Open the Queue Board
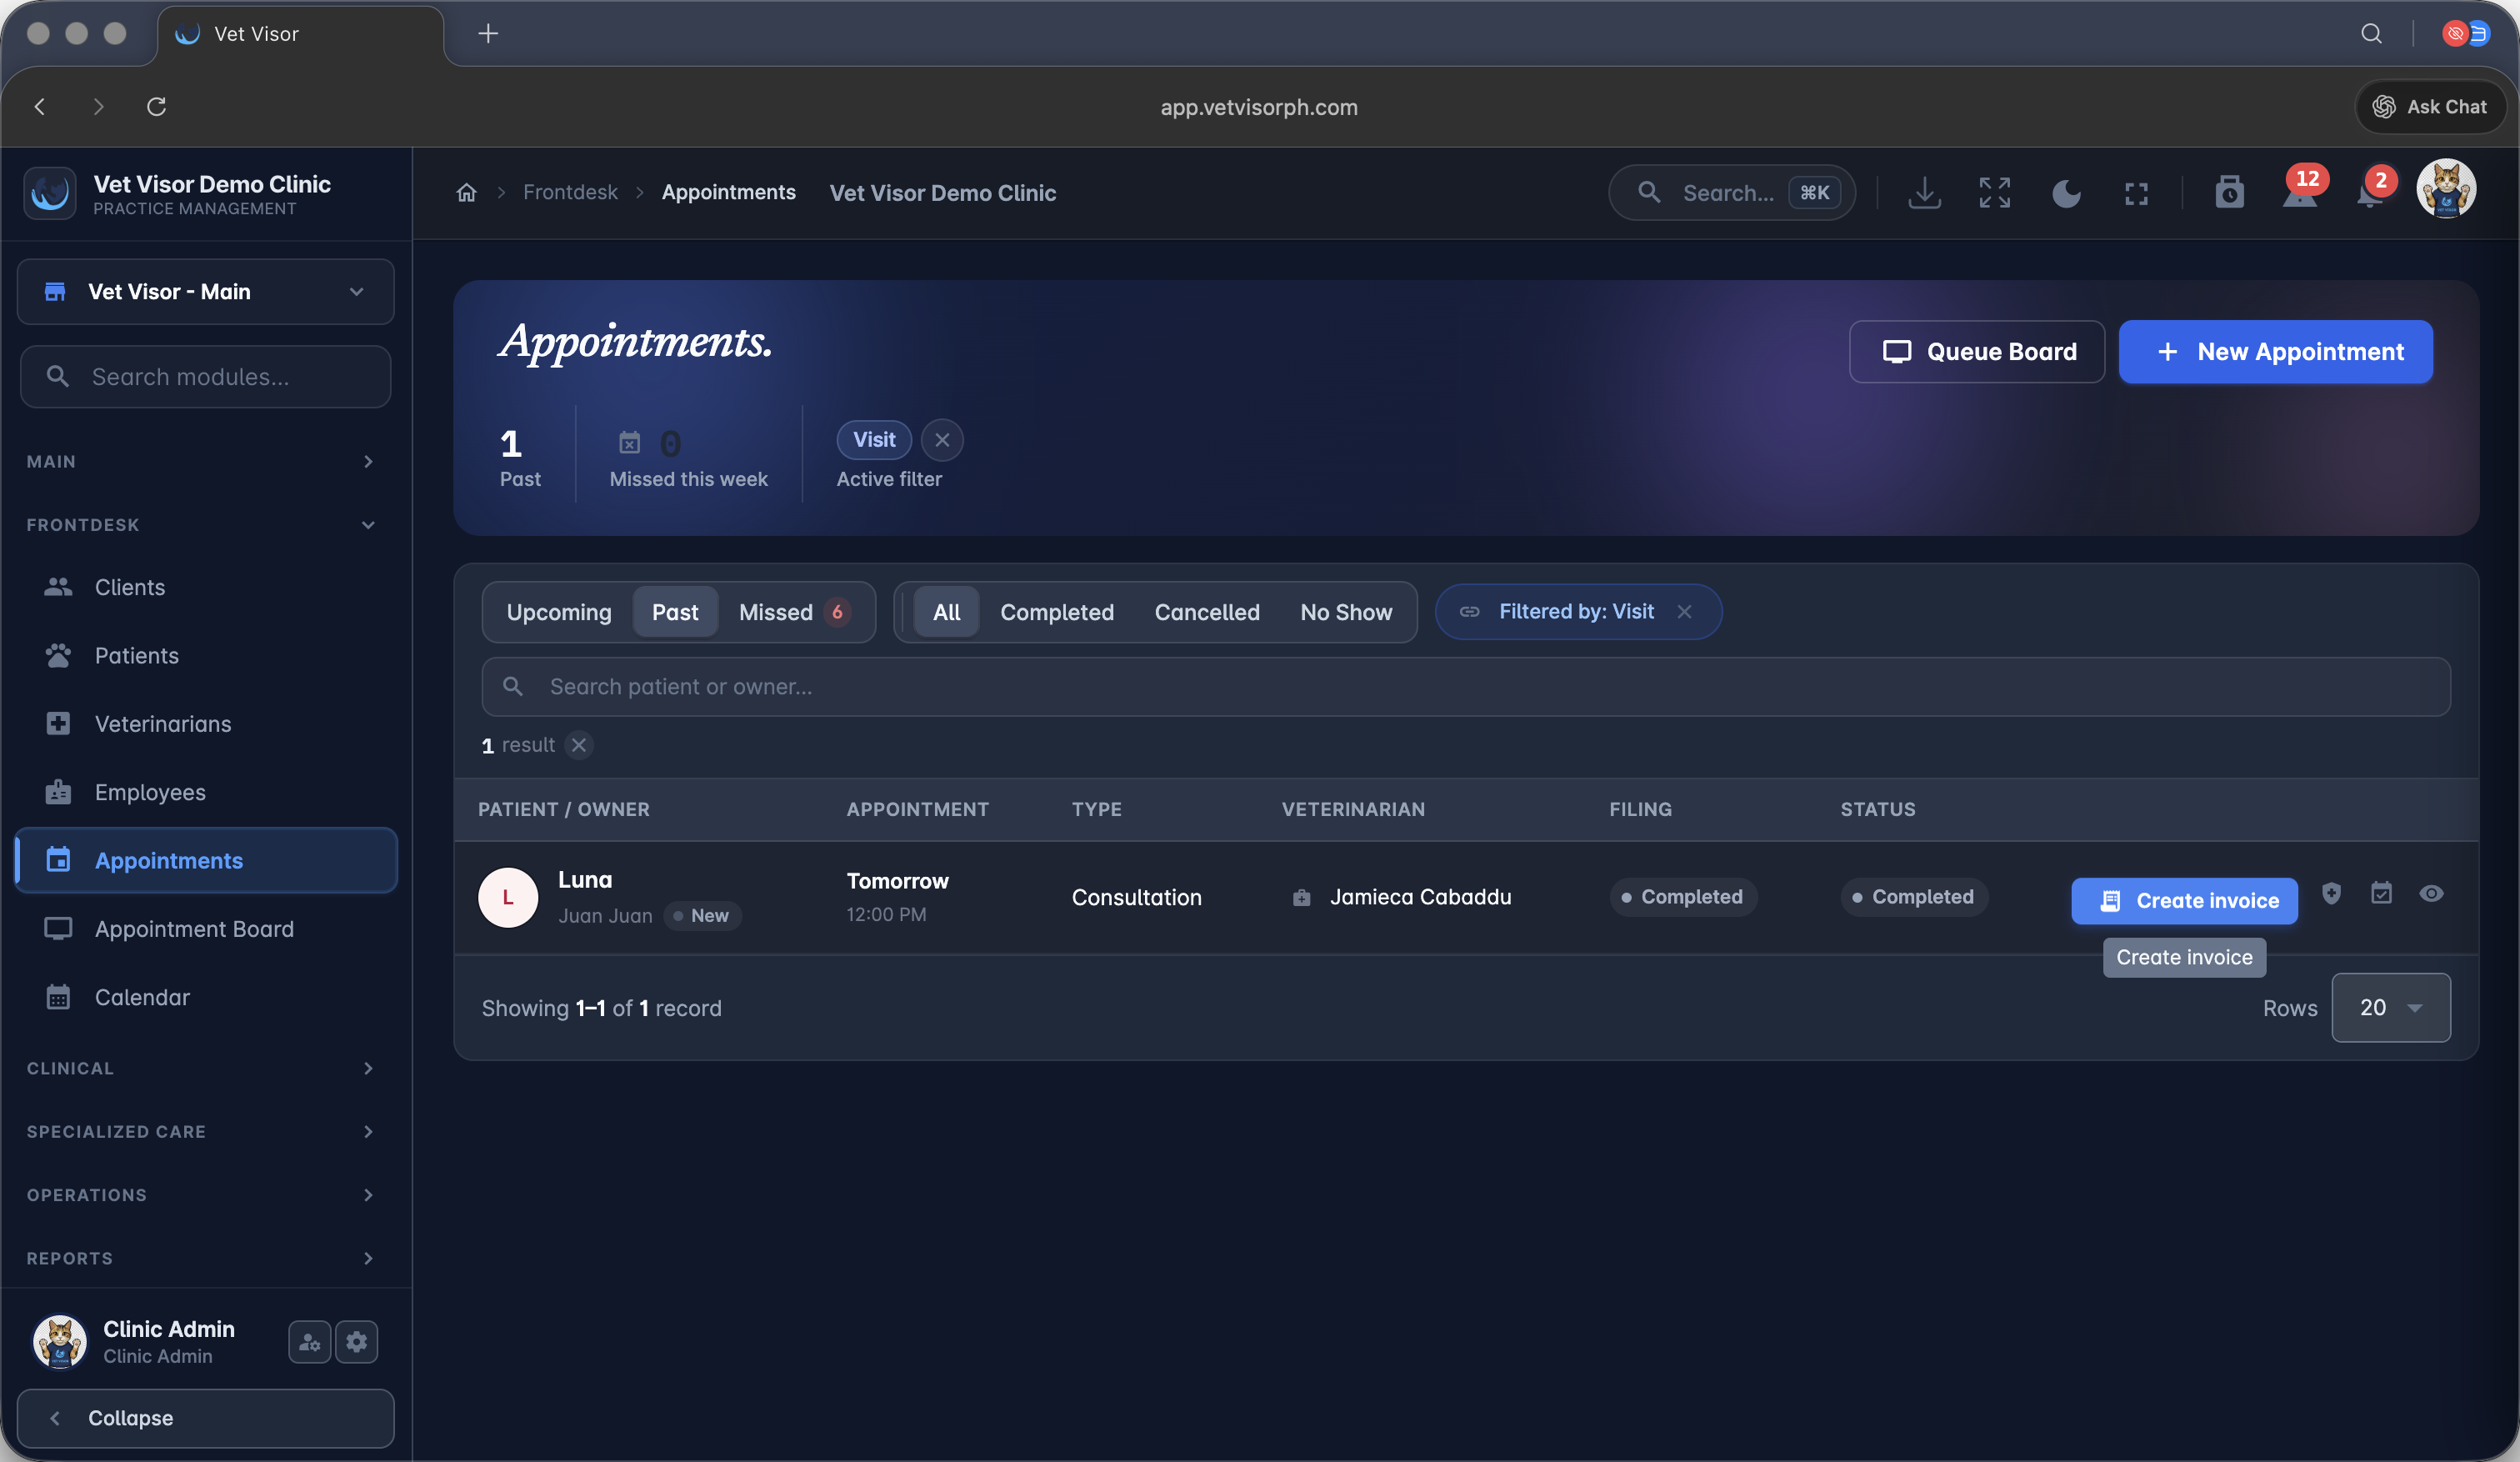The width and height of the screenshot is (2520, 1462). pos(1977,352)
